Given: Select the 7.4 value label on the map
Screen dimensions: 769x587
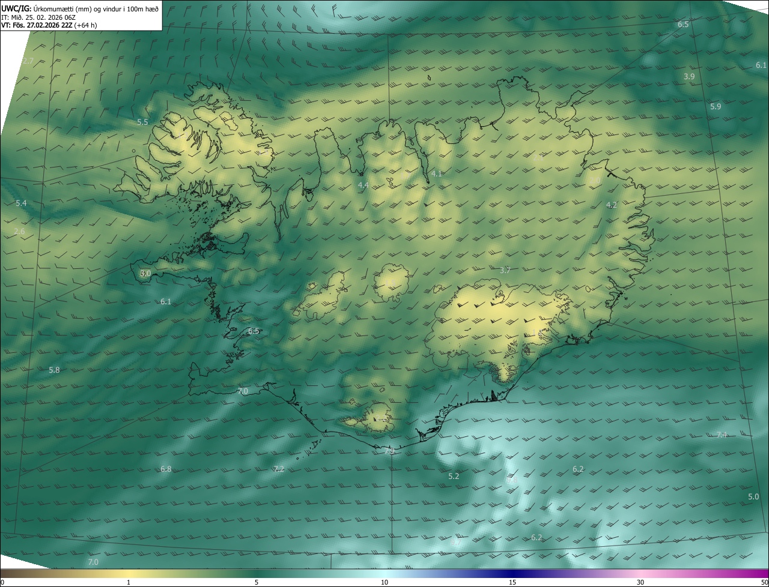Looking at the screenshot, I should (722, 435).
